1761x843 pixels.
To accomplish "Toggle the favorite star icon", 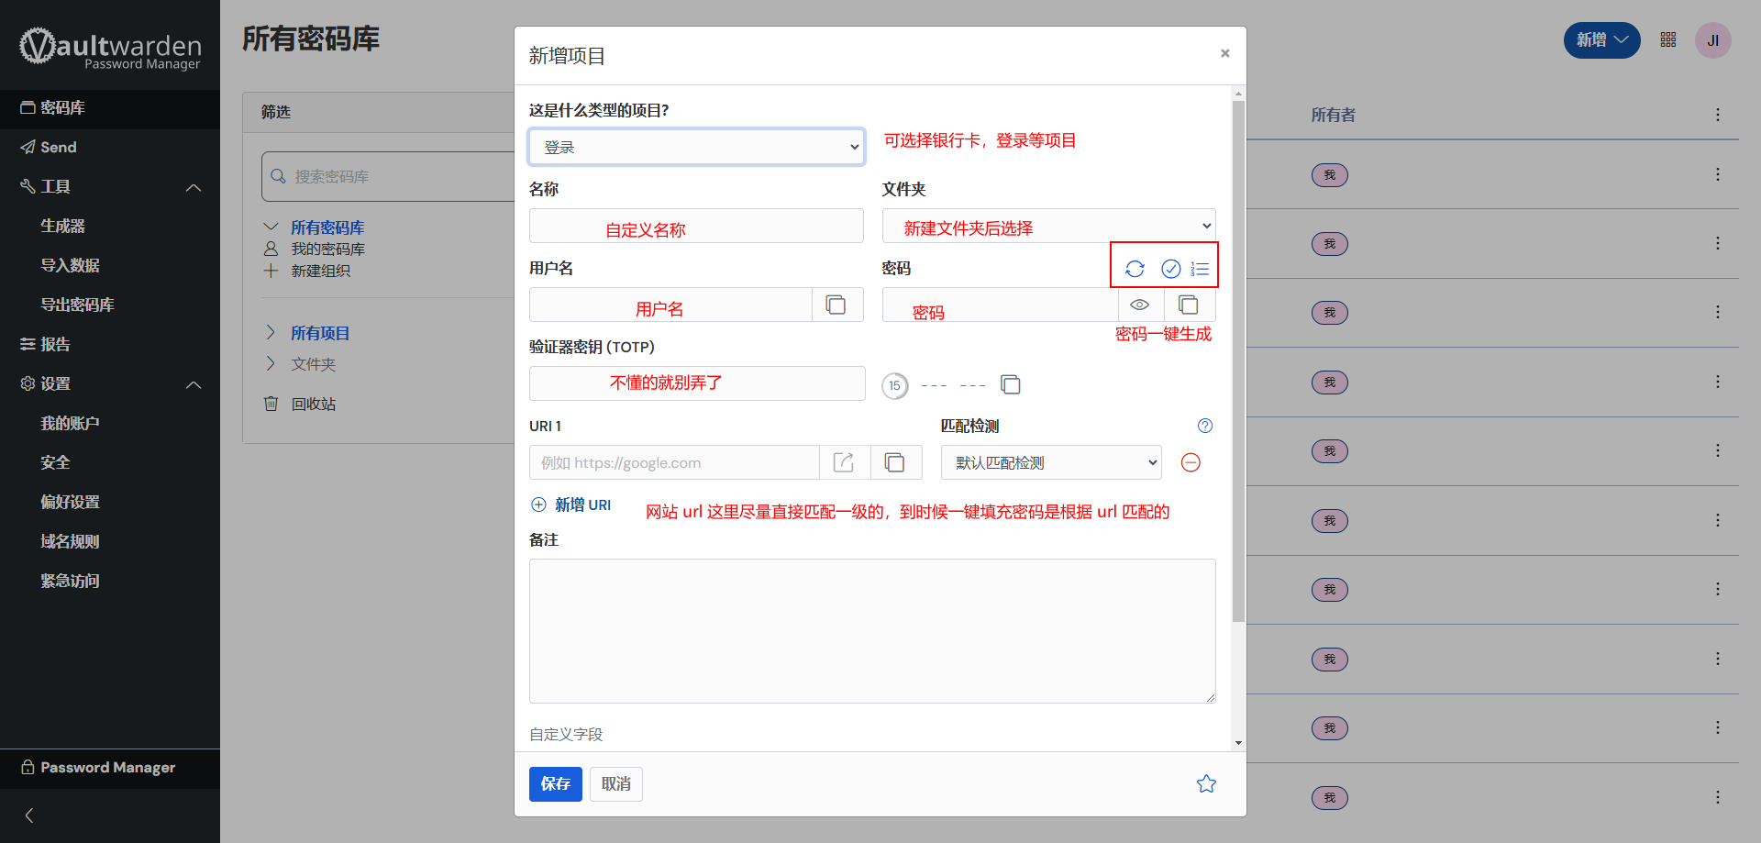I will point(1206,783).
